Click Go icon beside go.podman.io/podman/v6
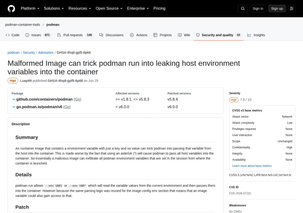Viewport: 303px width, 213px height. click(x=14, y=107)
